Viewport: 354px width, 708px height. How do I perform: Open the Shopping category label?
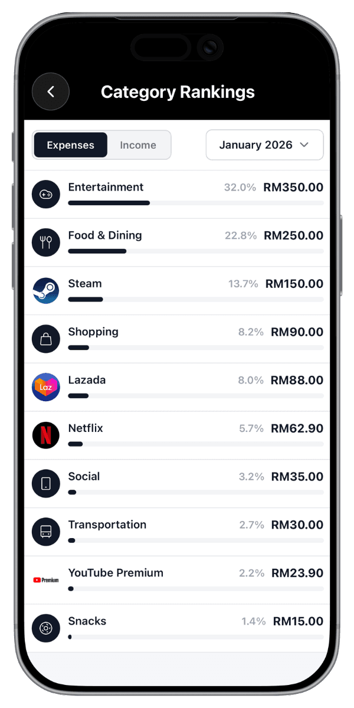click(x=93, y=332)
